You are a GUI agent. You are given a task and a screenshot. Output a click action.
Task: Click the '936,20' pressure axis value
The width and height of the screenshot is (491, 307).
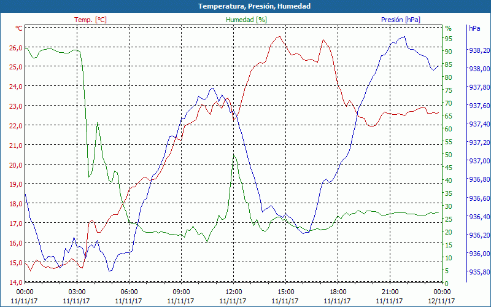tap(478, 235)
